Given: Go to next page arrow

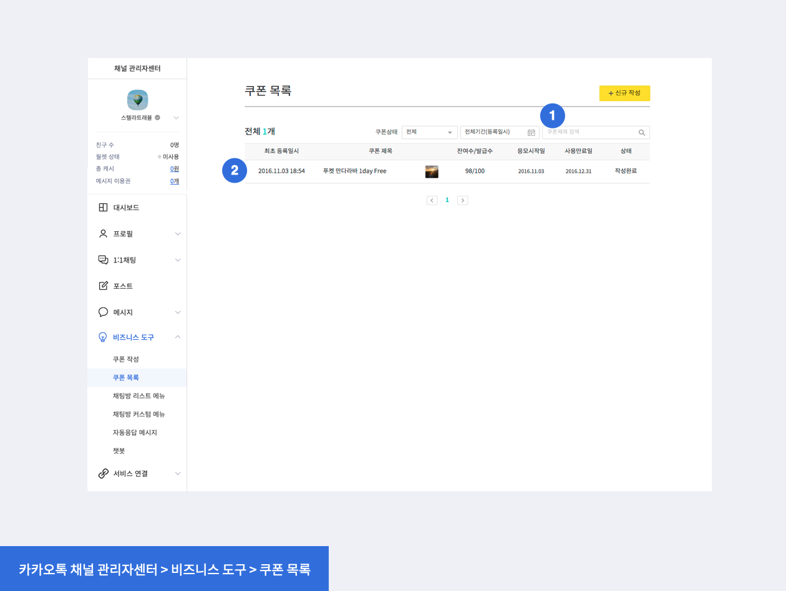Looking at the screenshot, I should 462,200.
